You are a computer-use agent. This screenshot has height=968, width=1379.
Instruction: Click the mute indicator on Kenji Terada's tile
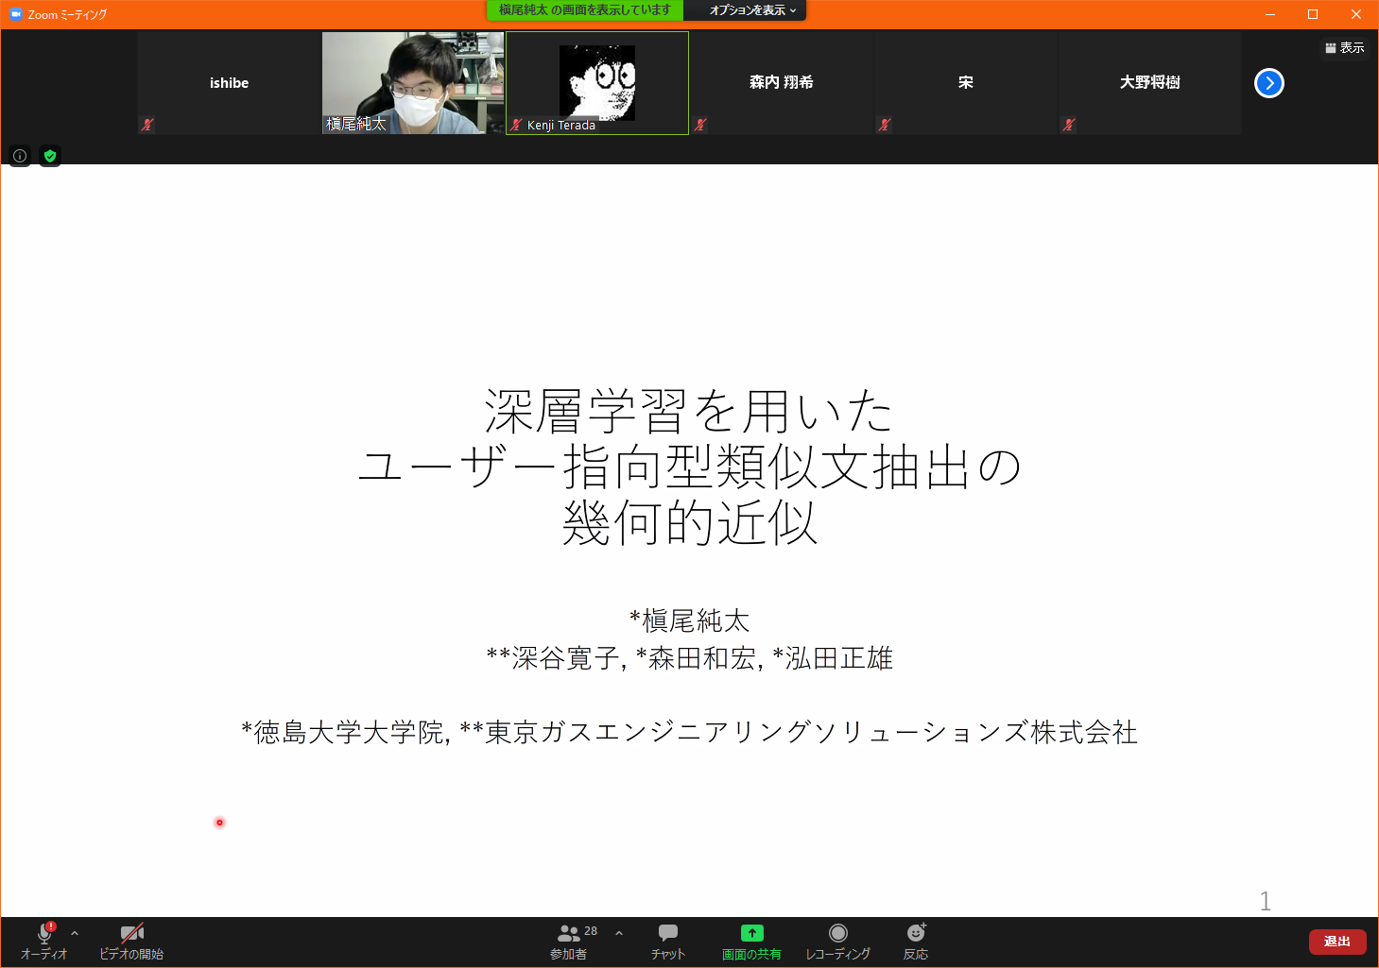[515, 124]
